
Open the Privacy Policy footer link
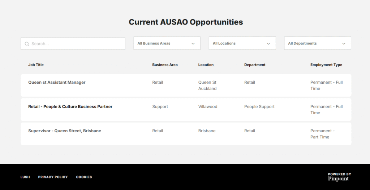pyautogui.click(x=53, y=177)
